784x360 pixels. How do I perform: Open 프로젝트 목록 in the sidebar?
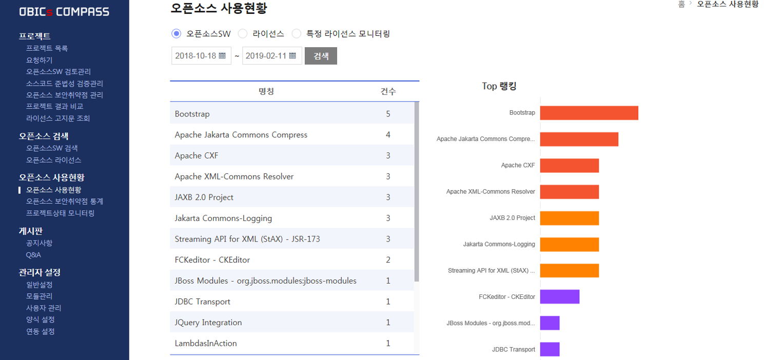47,48
